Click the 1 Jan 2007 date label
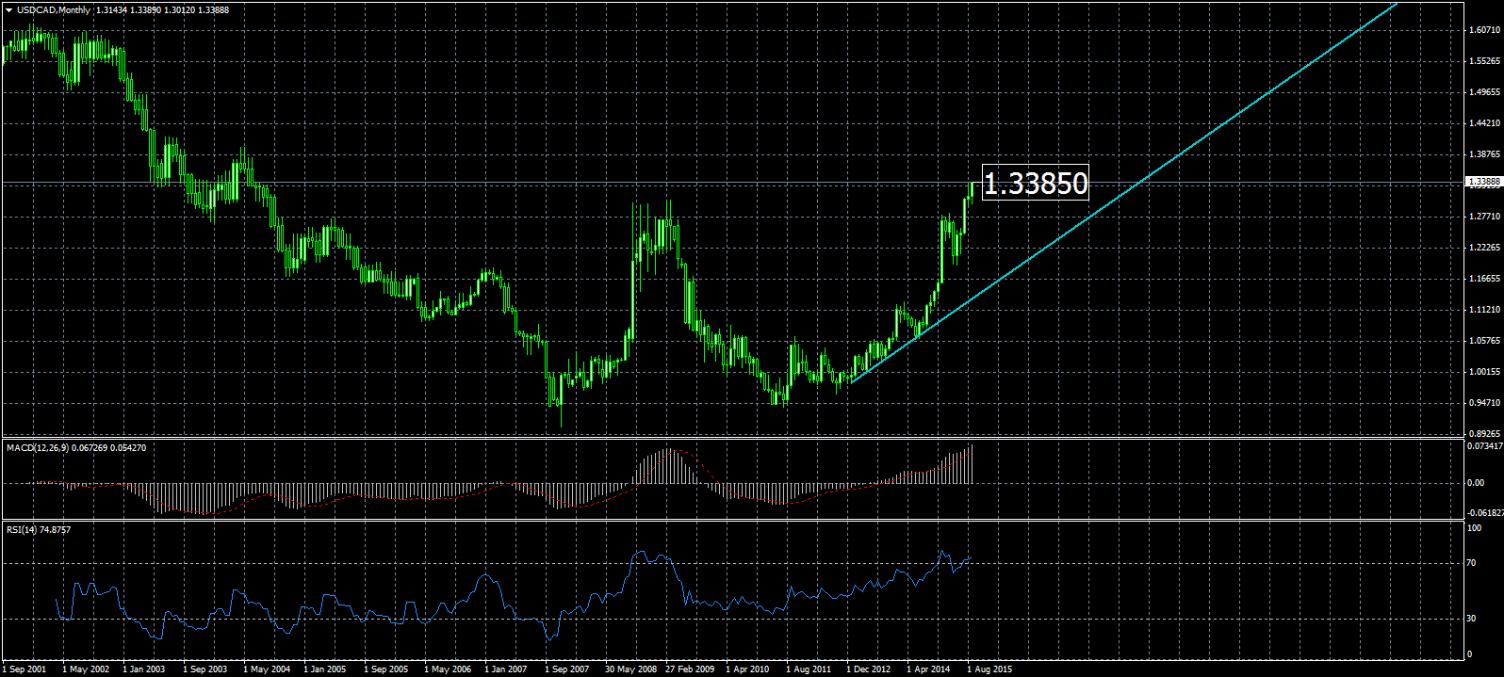Image resolution: width=1504 pixels, height=677 pixels. coord(506,669)
